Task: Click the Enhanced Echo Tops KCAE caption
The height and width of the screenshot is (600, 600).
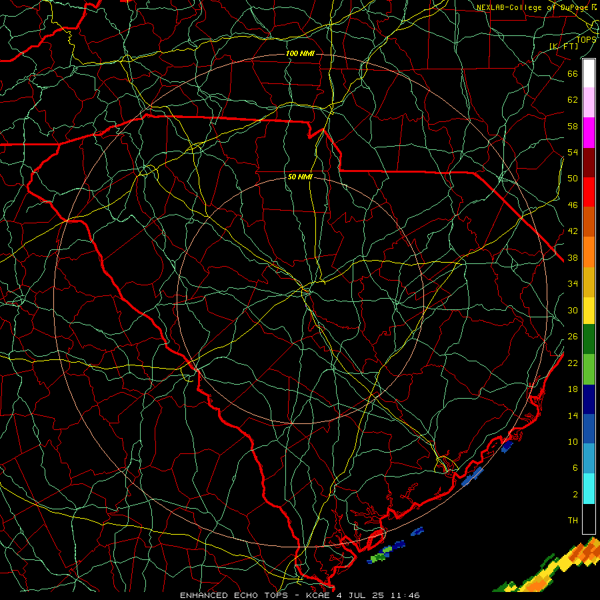Action: [299, 595]
